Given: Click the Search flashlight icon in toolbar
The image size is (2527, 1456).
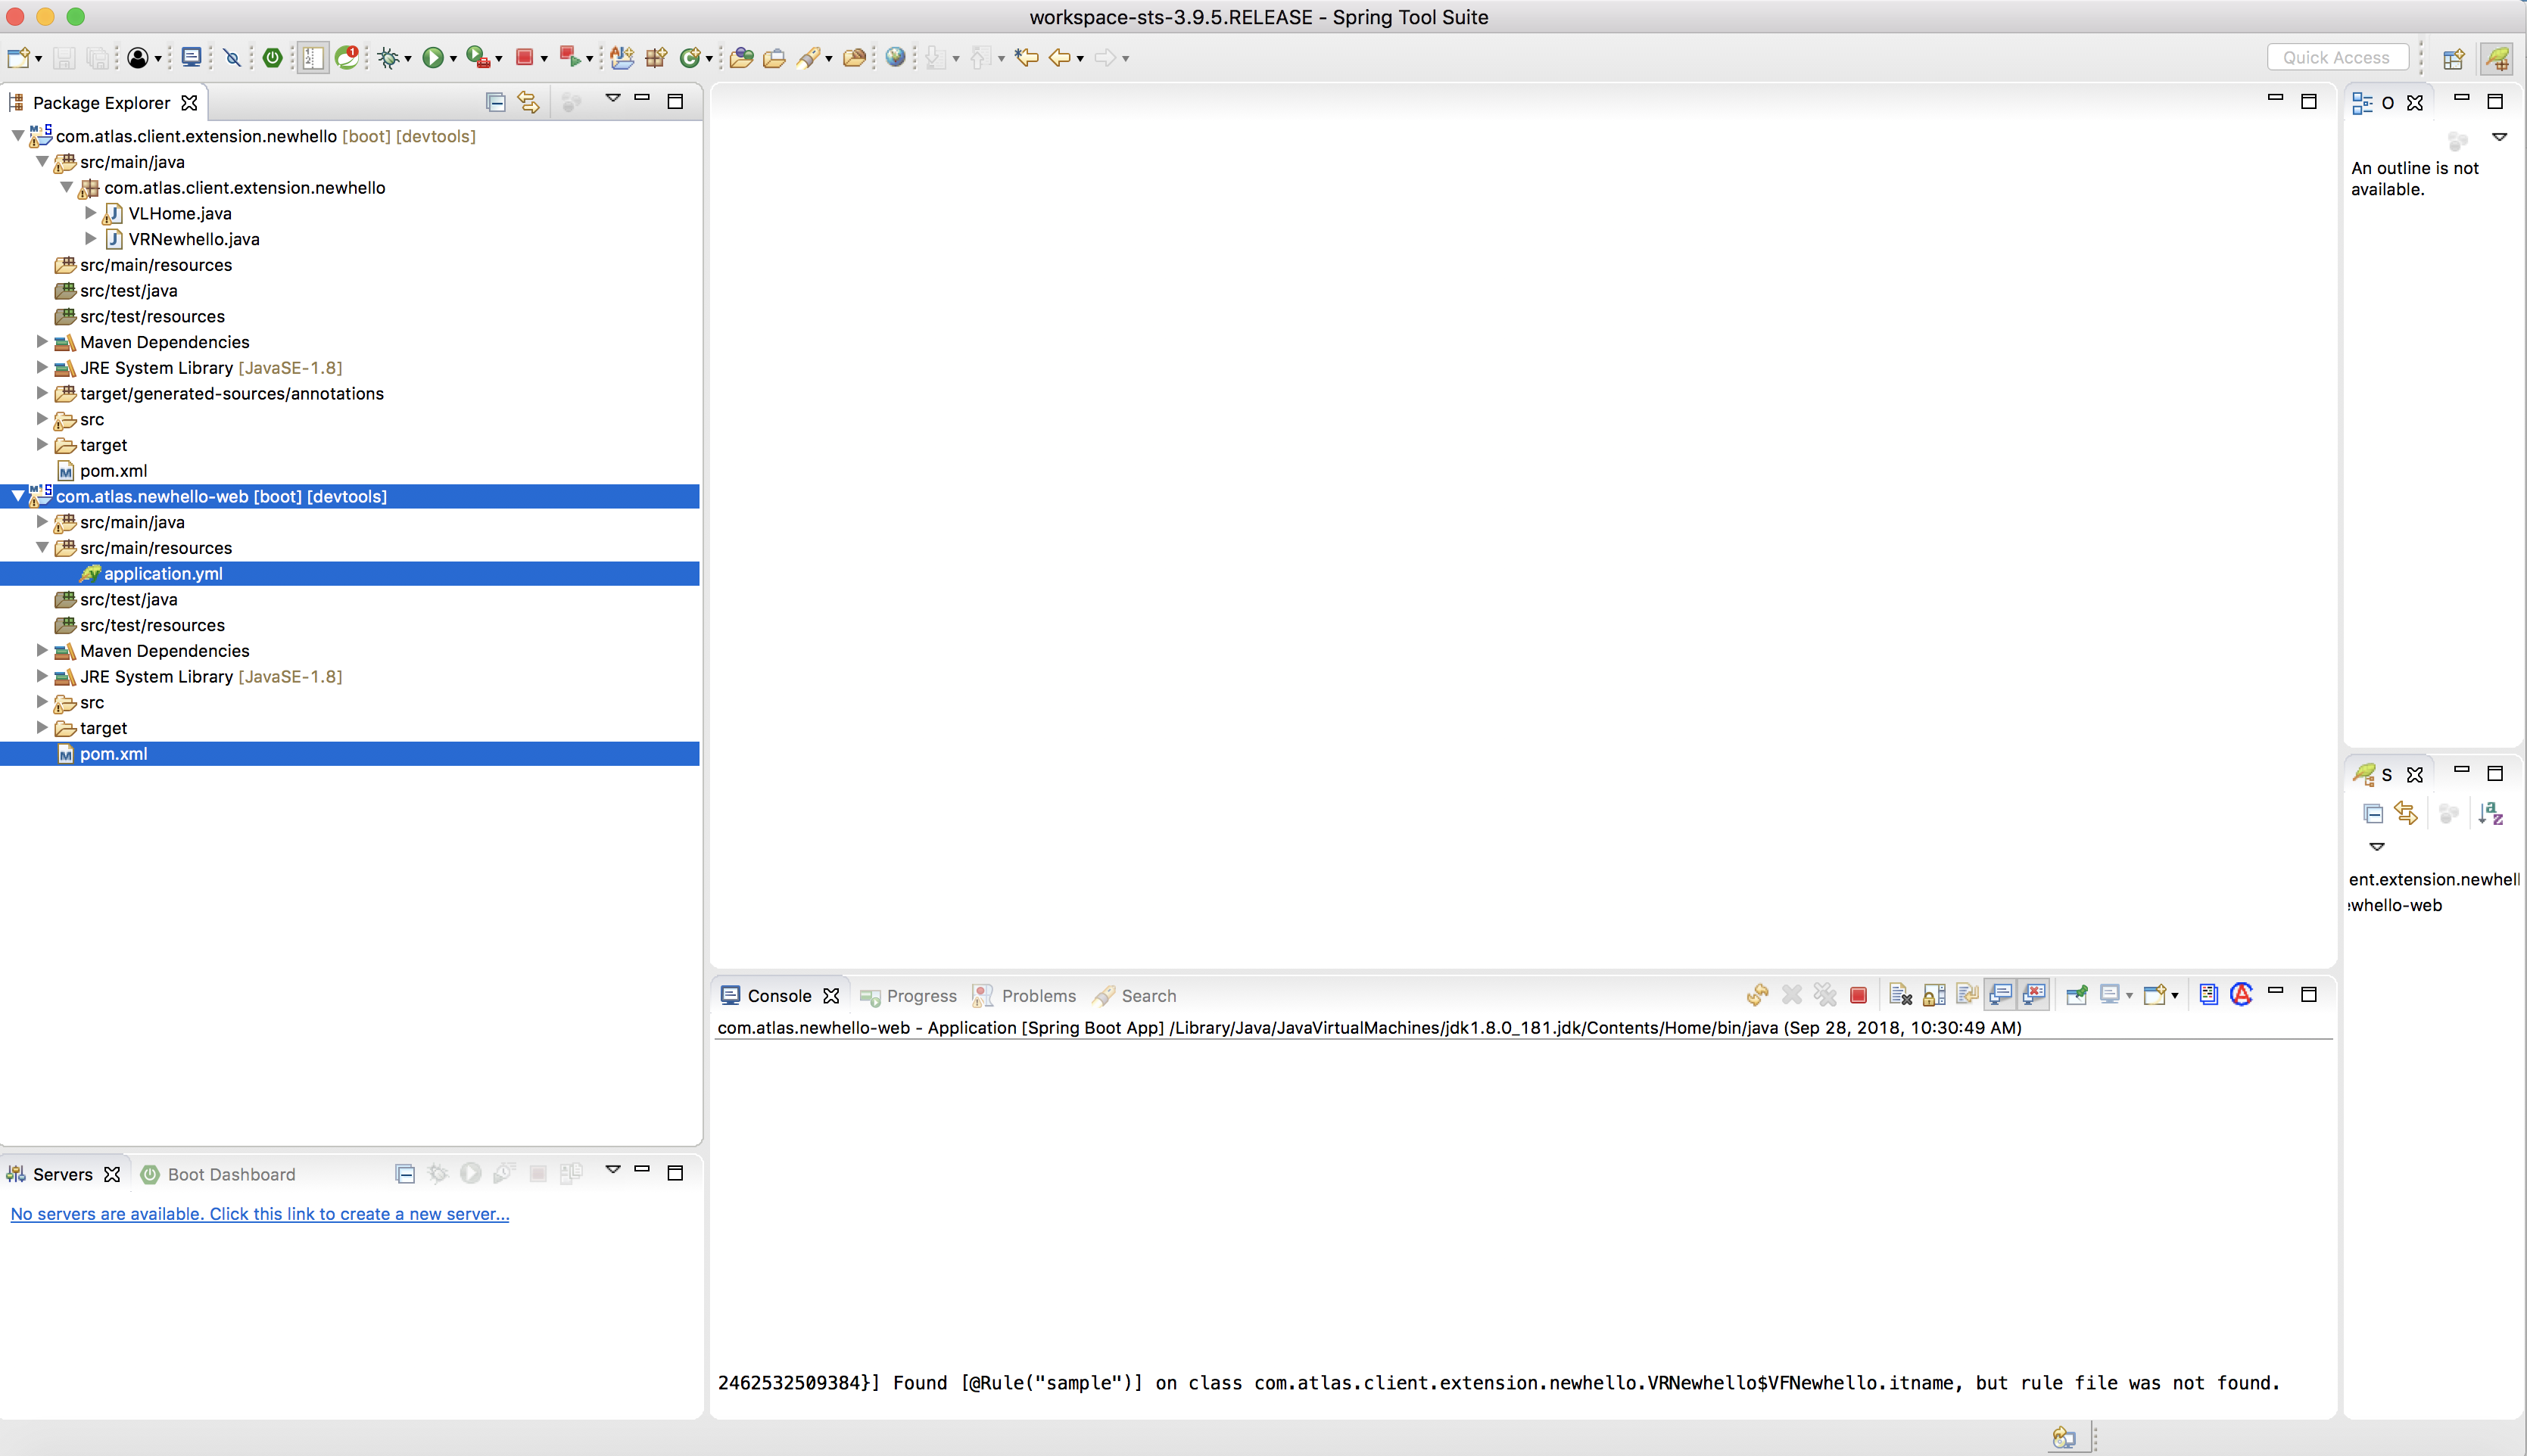Looking at the screenshot, I should point(809,58).
